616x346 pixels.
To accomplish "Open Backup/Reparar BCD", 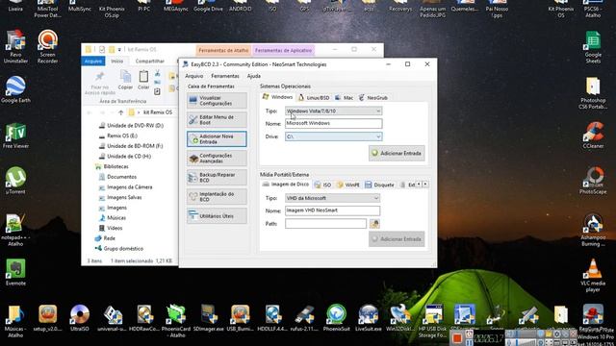I will tap(217, 177).
